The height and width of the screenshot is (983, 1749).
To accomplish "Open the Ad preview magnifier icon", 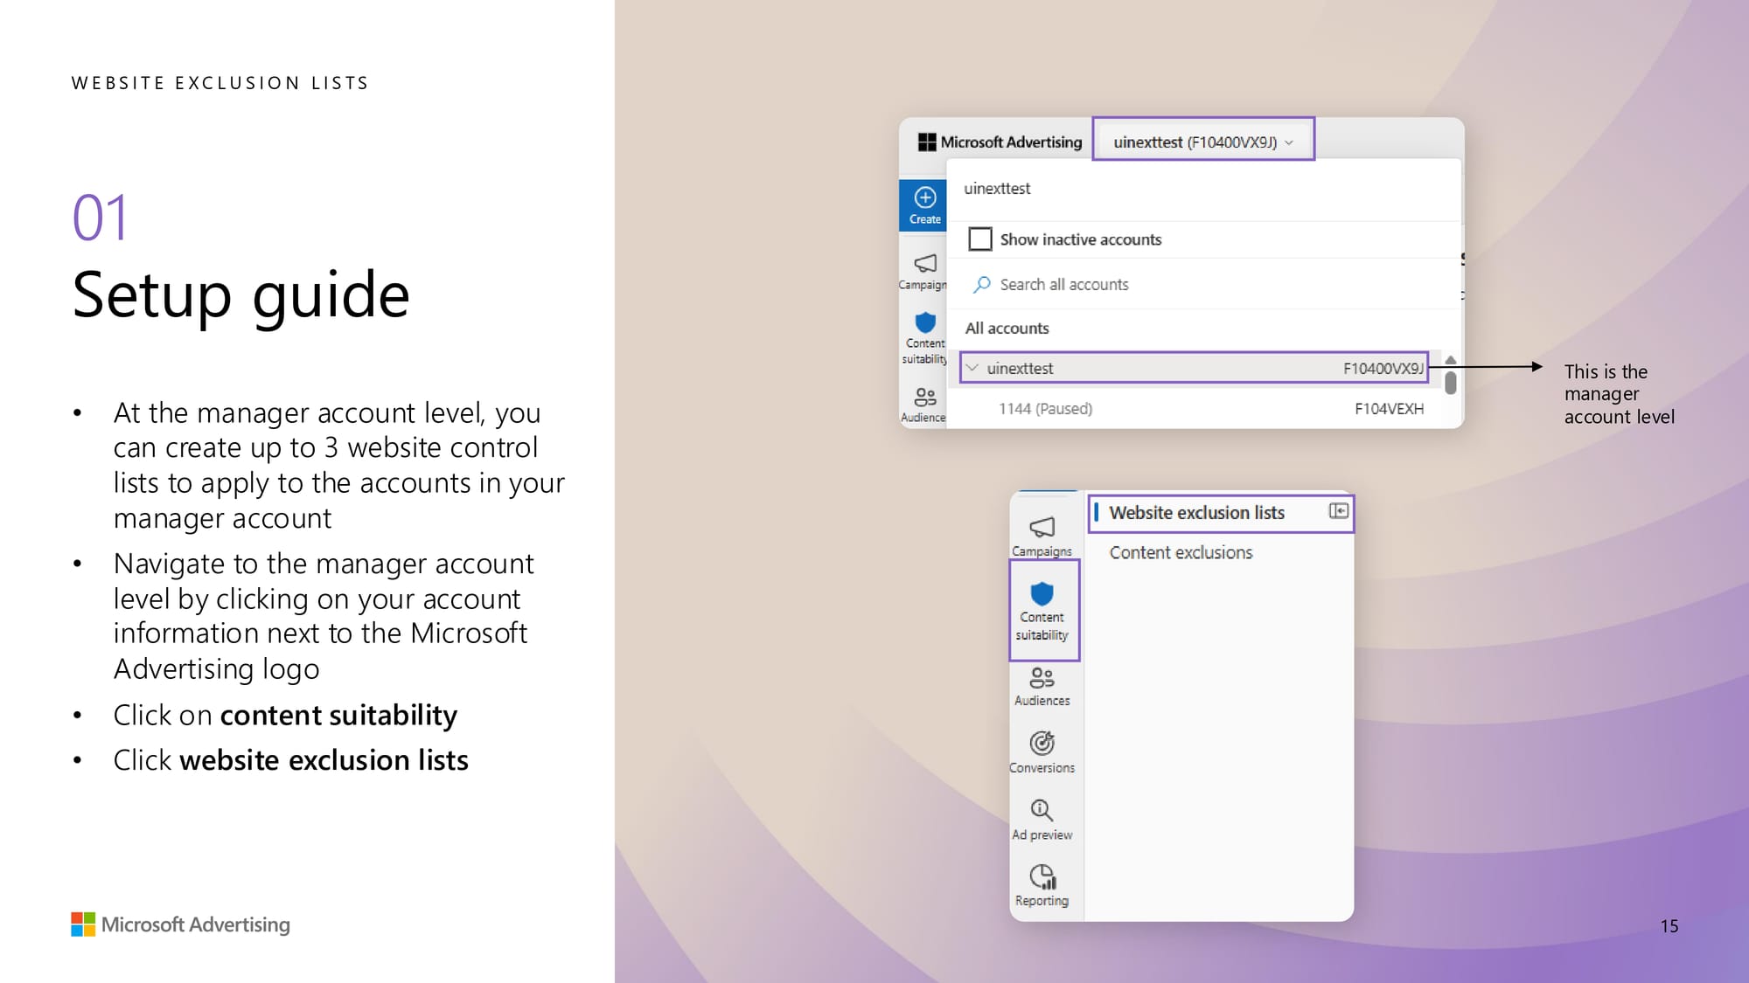I will 1041,810.
